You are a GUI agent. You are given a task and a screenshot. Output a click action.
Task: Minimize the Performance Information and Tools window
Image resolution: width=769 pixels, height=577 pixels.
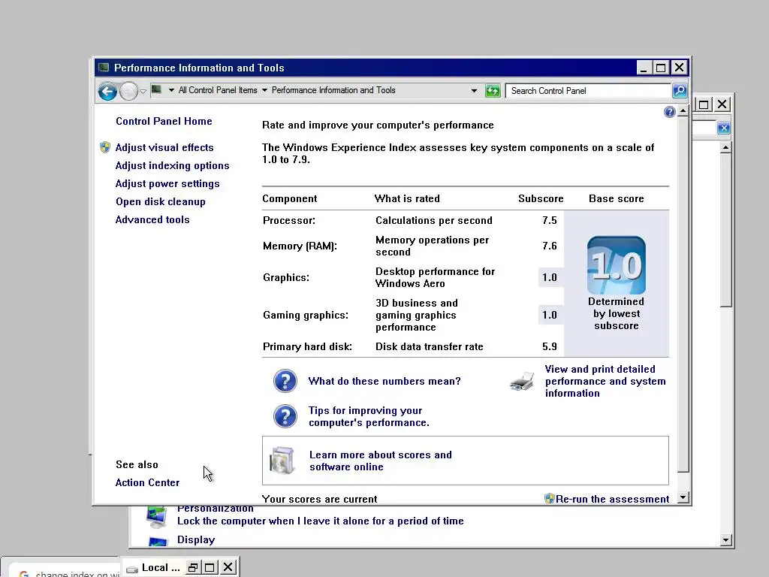point(644,68)
